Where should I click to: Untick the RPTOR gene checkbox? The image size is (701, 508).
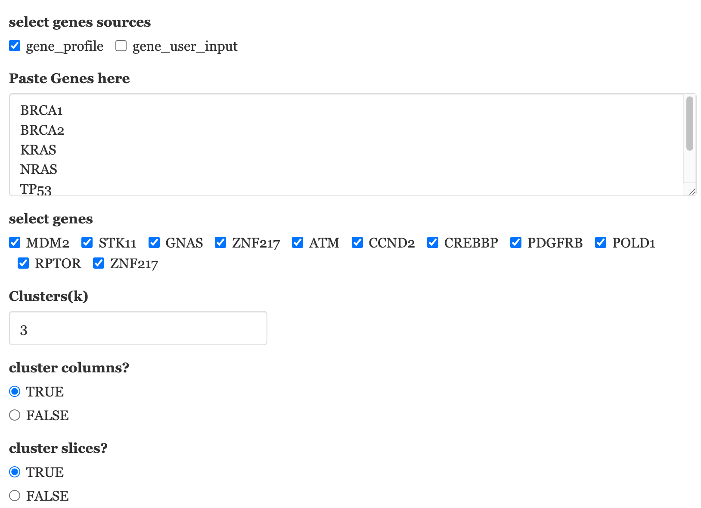pos(23,263)
